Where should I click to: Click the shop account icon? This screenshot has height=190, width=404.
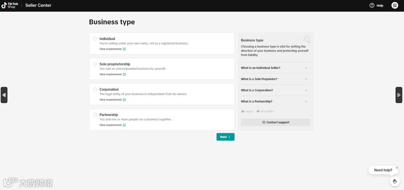(x=395, y=5)
